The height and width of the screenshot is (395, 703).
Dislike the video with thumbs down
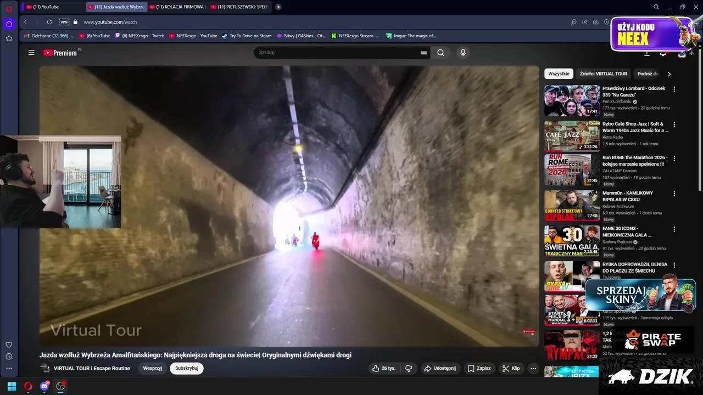coord(409,368)
